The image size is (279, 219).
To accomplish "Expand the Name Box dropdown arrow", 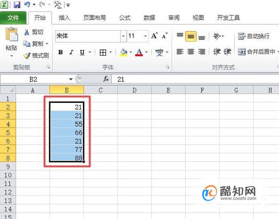I will click(x=71, y=79).
